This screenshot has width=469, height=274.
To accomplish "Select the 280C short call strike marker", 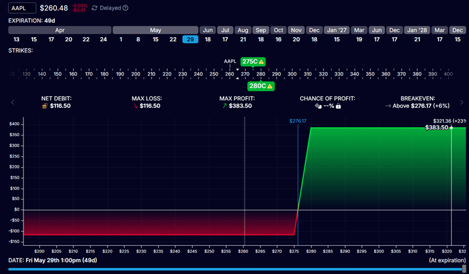I will (x=261, y=86).
